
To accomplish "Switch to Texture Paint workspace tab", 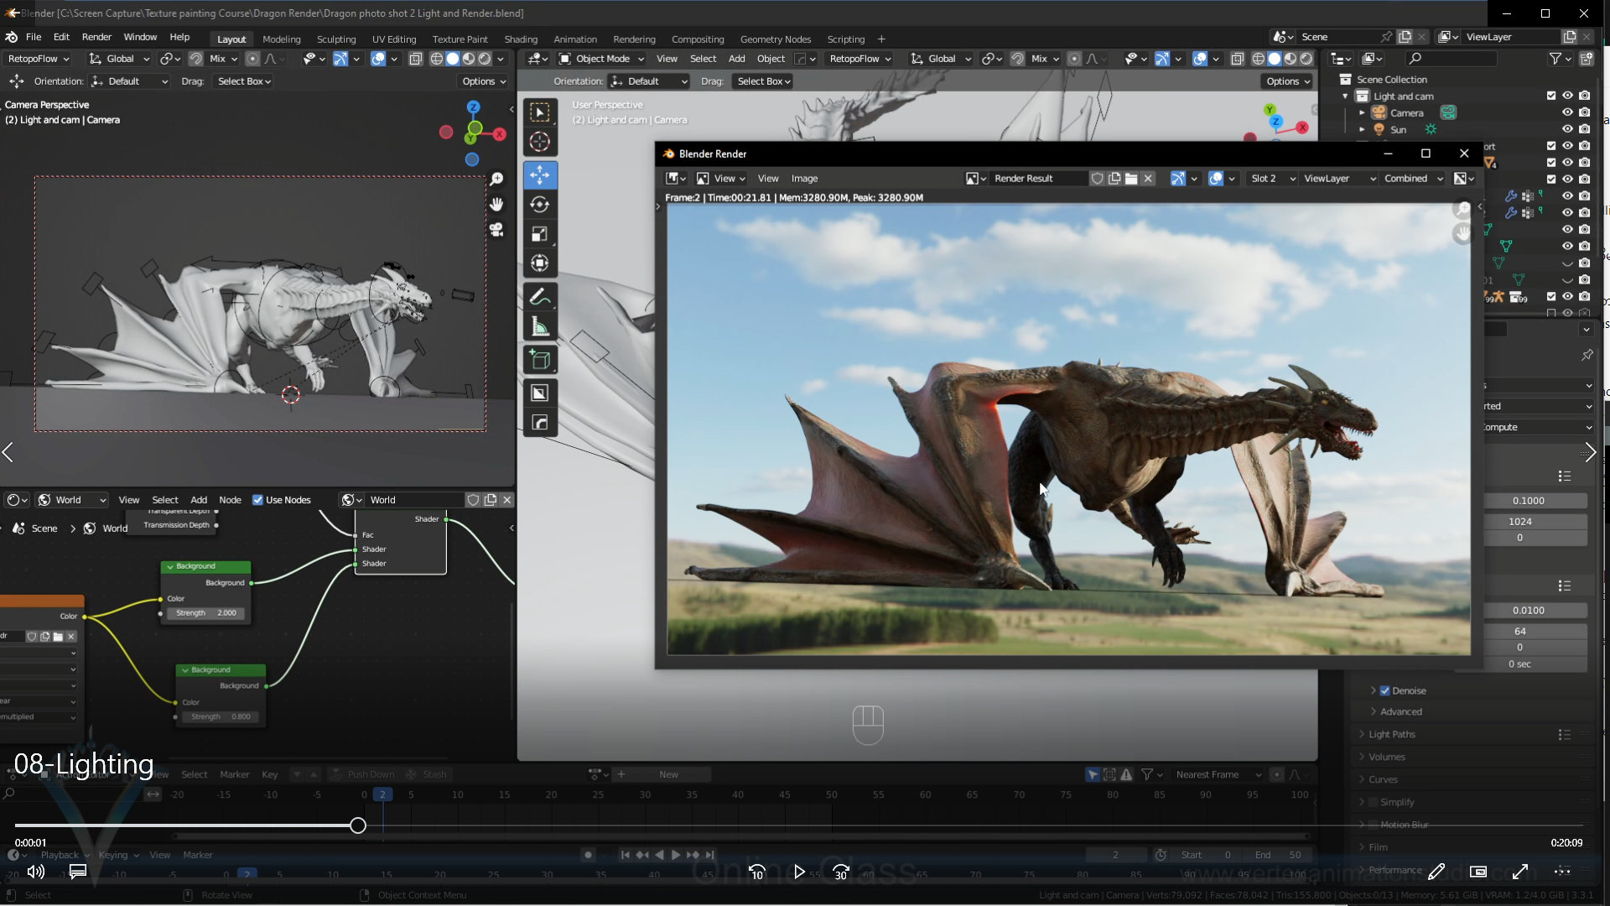I will [x=460, y=39].
